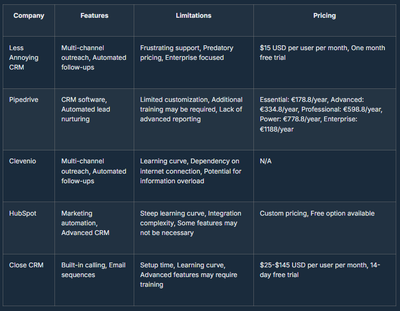400x311 pixels.
Task: Select the Marketing automation features cell
Action: click(85, 223)
